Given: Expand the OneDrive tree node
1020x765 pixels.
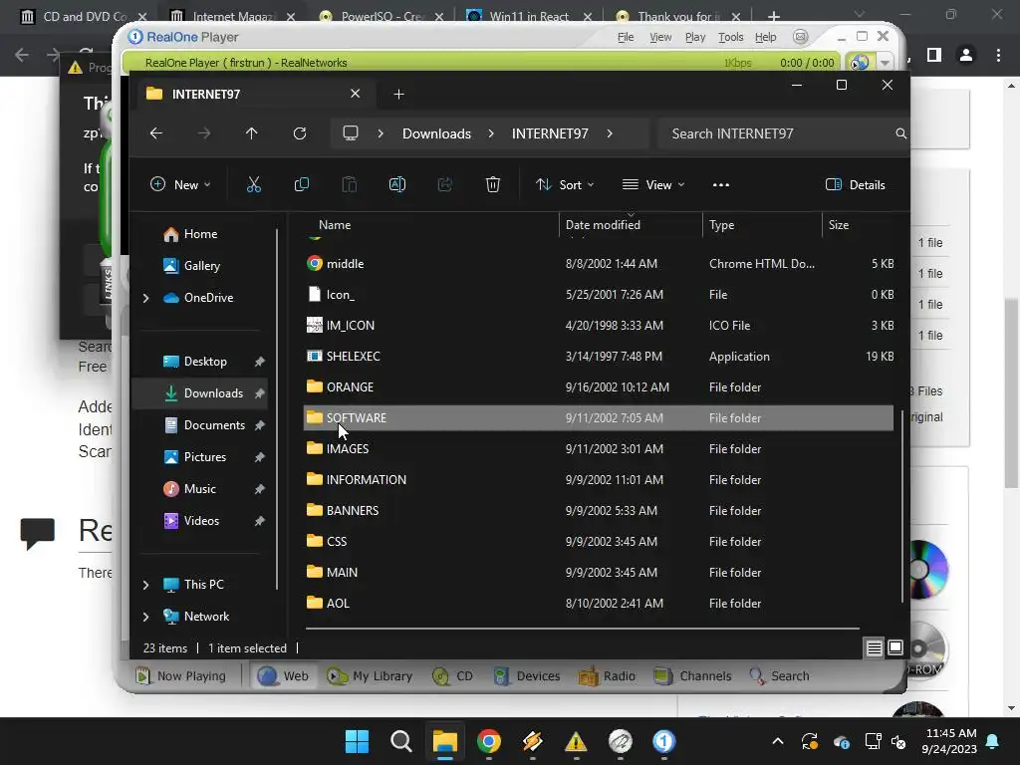Looking at the screenshot, I should [x=145, y=298].
